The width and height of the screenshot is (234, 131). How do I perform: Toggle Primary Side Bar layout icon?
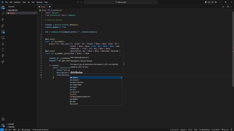(x=206, y=2)
